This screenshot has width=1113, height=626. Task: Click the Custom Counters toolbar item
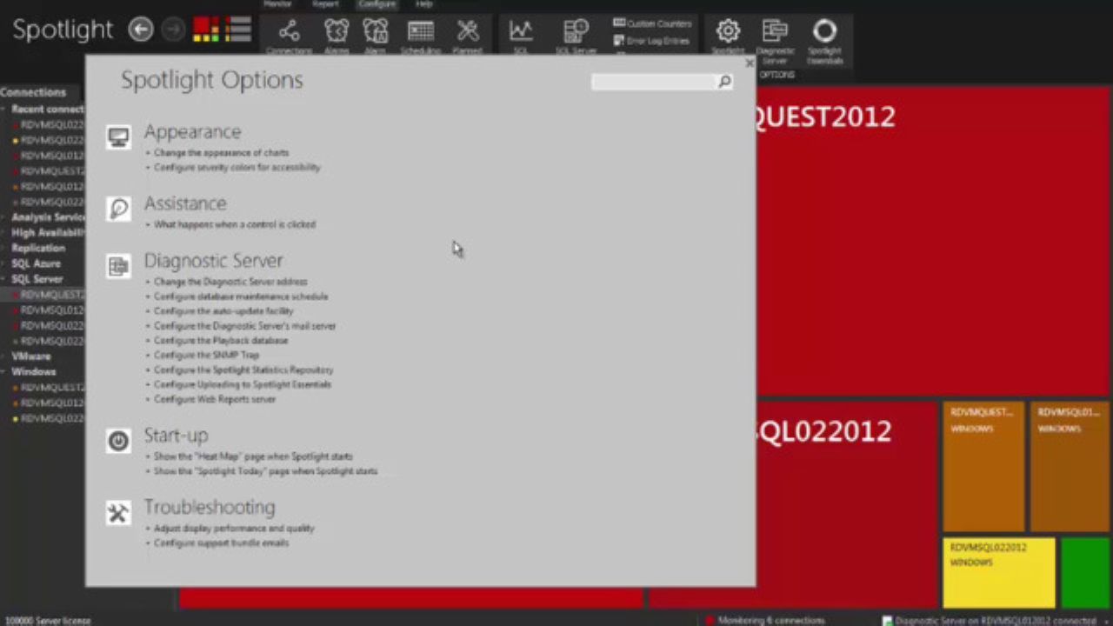click(x=652, y=23)
